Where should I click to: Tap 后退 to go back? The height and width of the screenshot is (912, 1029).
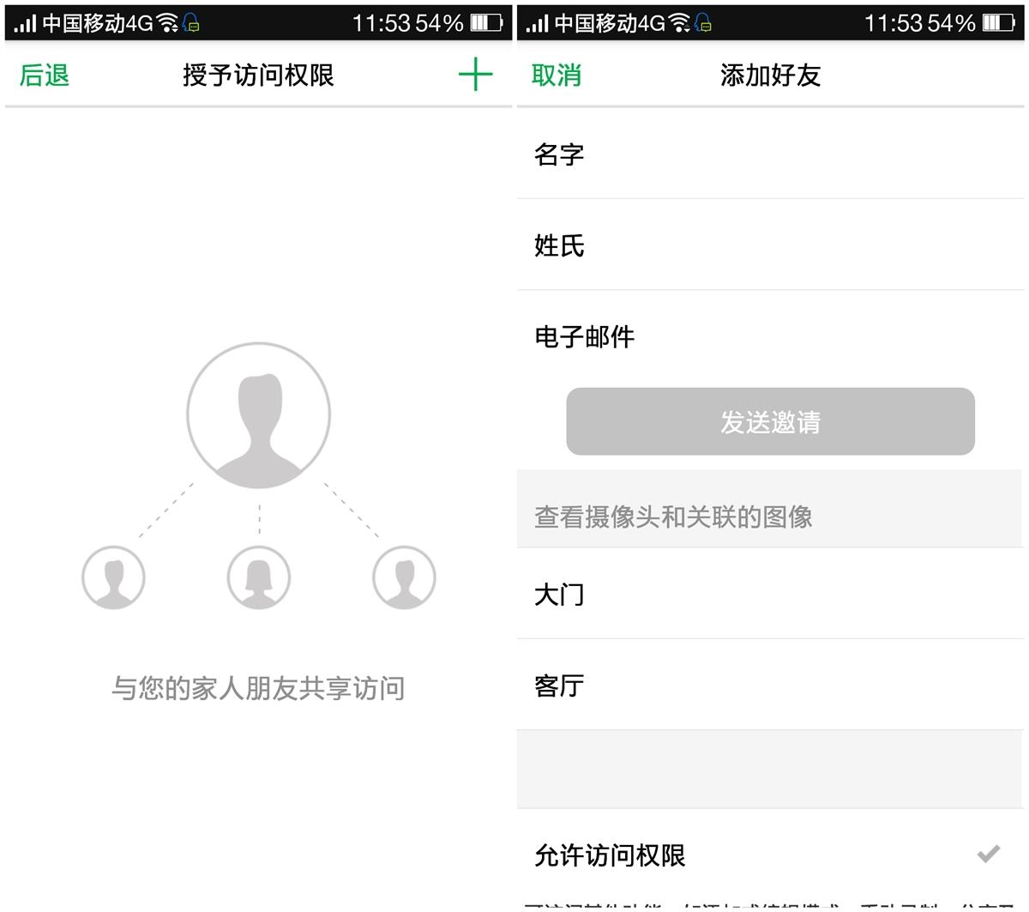[43, 75]
